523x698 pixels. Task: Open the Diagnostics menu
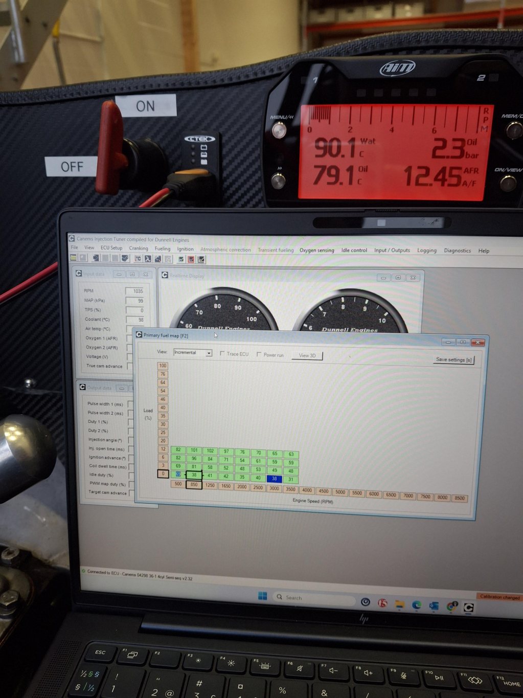pyautogui.click(x=457, y=251)
